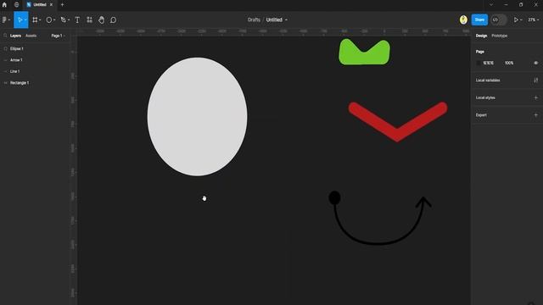Click the Rectangle 1 layer icon
The image size is (543, 305).
(x=6, y=83)
